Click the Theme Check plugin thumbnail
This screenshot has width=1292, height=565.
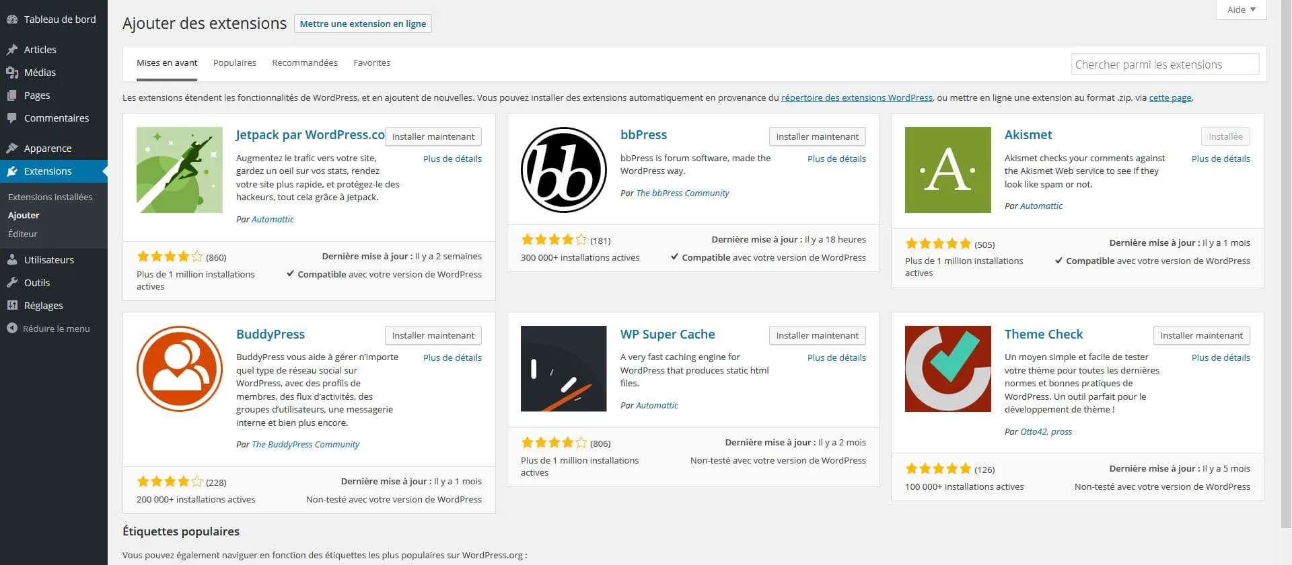[948, 369]
